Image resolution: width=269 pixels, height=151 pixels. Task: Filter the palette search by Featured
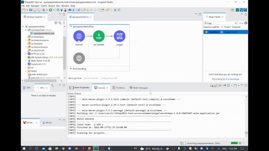coord(236,27)
